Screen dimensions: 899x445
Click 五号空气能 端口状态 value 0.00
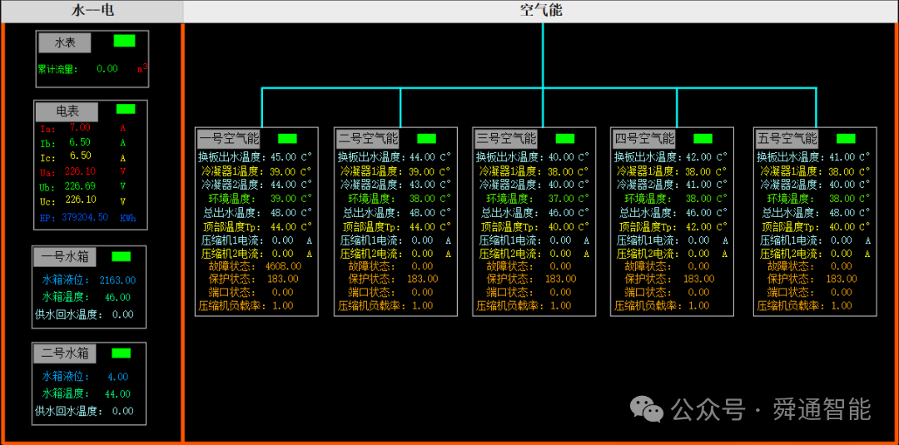tap(841, 292)
